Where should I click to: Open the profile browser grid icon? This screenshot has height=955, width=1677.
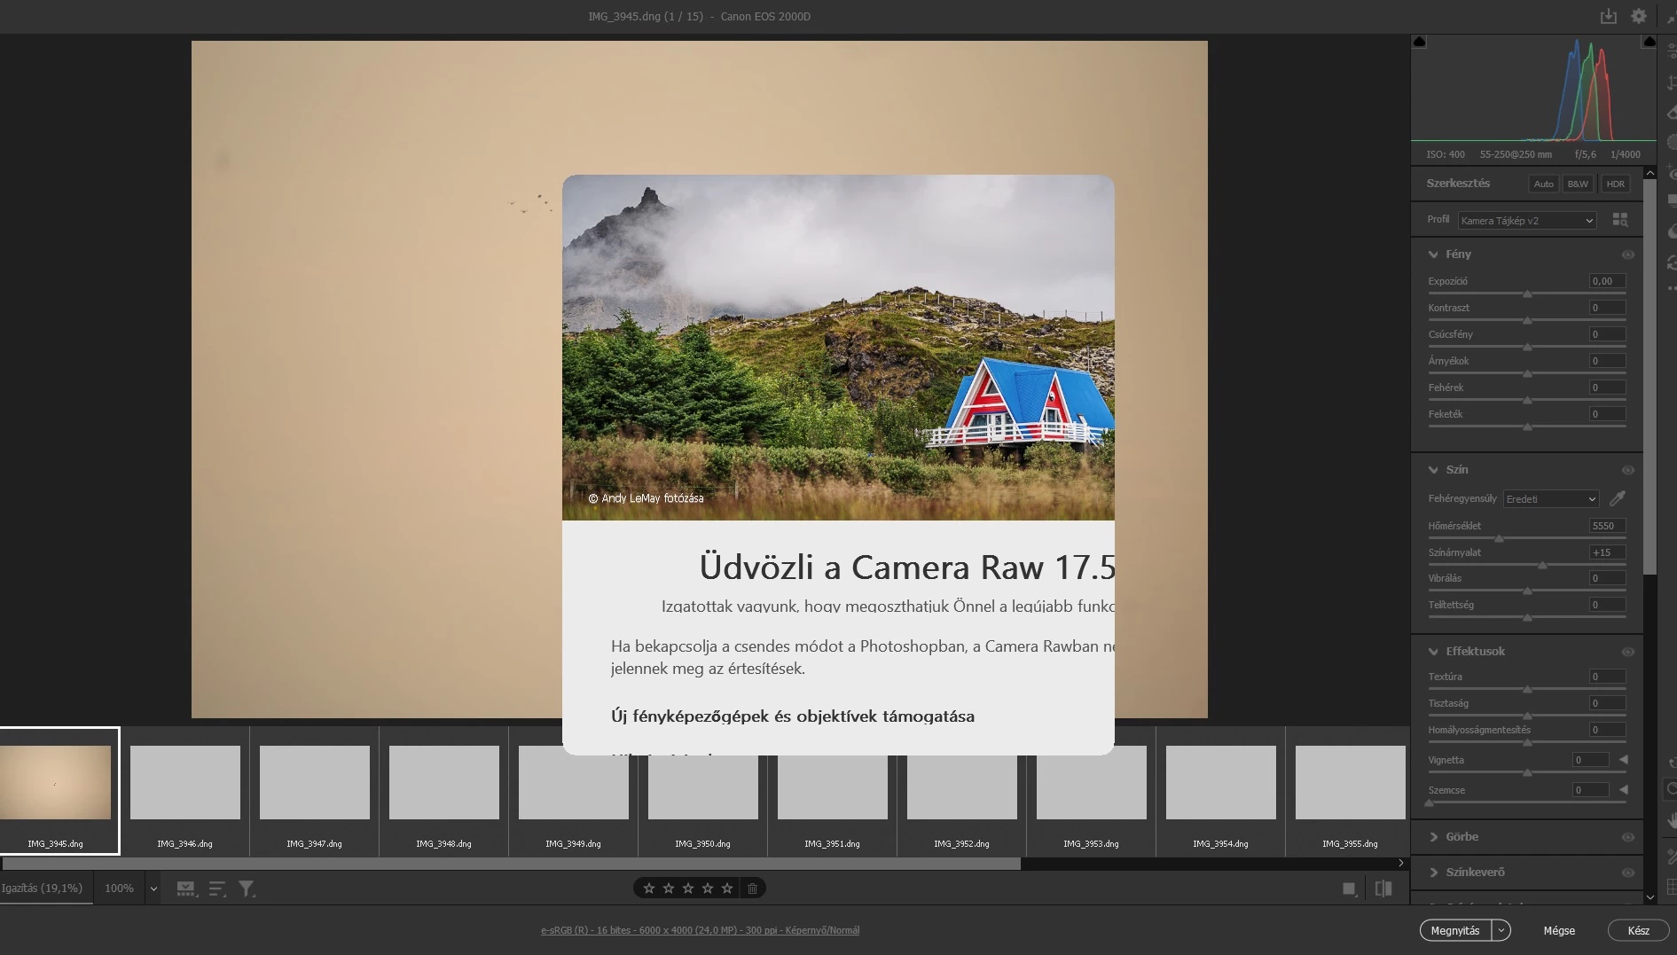(x=1620, y=220)
